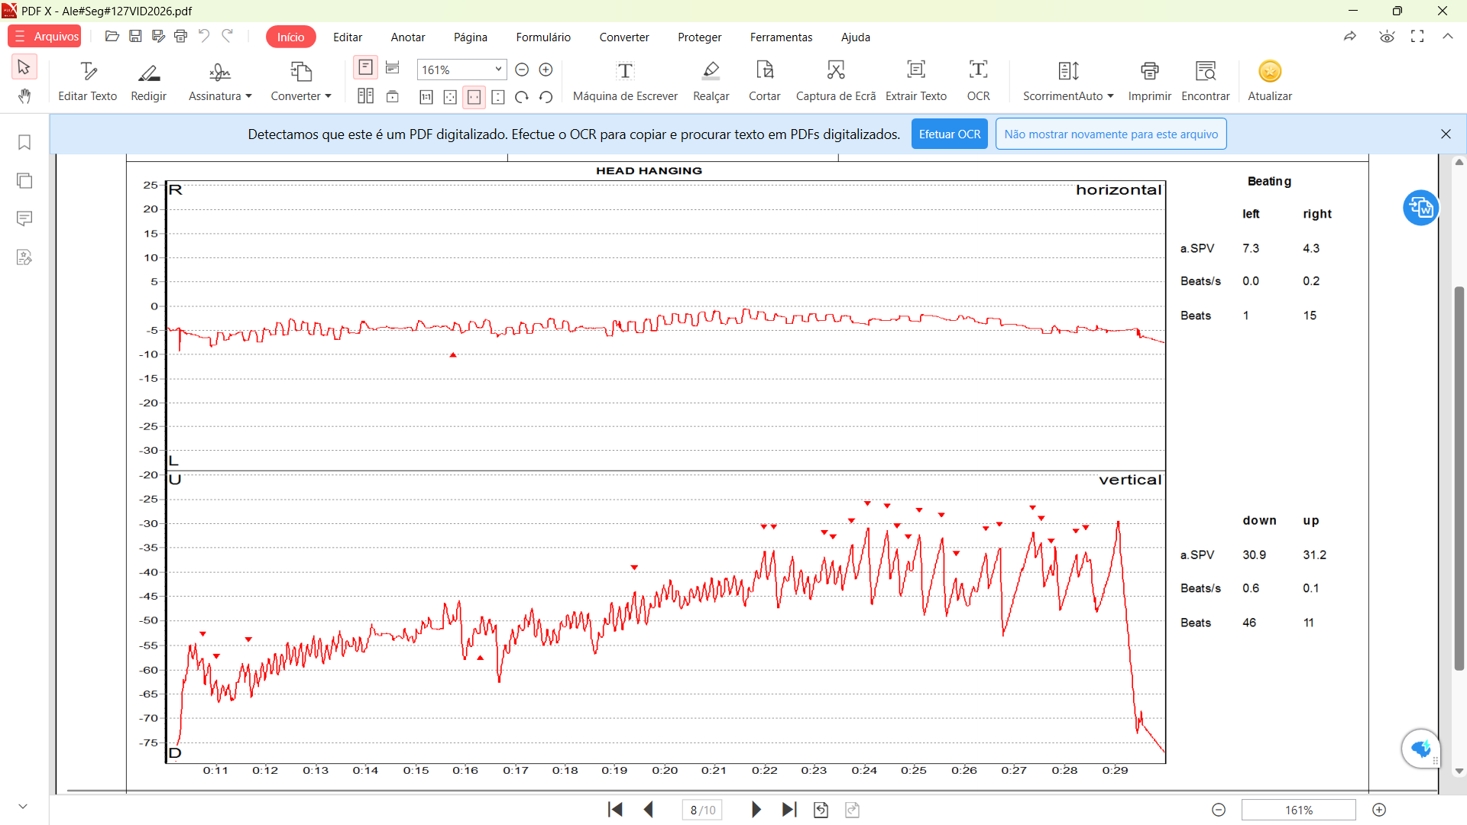1467x825 pixels.
Task: Select the Máquina de Escrever tool
Action: point(625,80)
